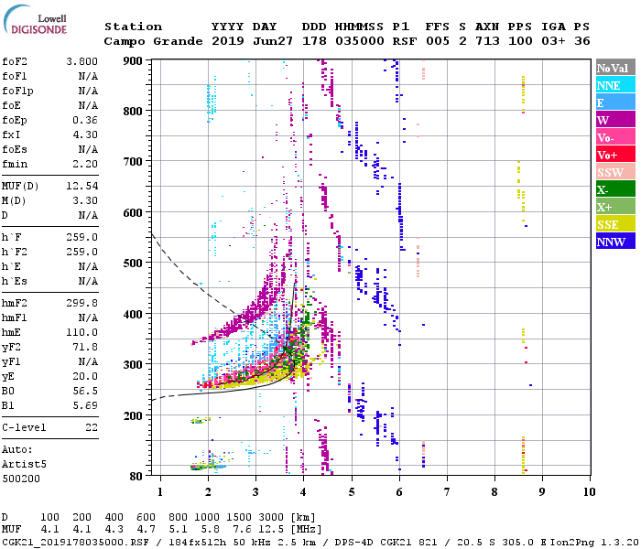Click the Lowell Digisonde logo
This screenshot has height=549, width=641.
[35, 19]
